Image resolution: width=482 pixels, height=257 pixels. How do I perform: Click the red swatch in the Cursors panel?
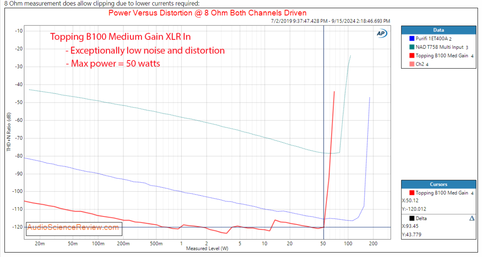point(412,193)
